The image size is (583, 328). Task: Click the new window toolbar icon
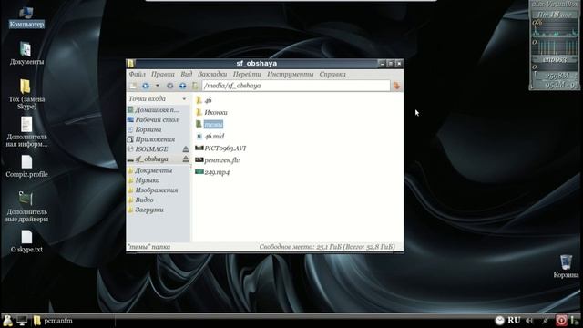132,86
